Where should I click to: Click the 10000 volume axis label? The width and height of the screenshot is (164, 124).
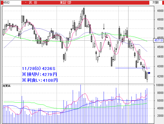pyautogui.click(x=157, y=85)
